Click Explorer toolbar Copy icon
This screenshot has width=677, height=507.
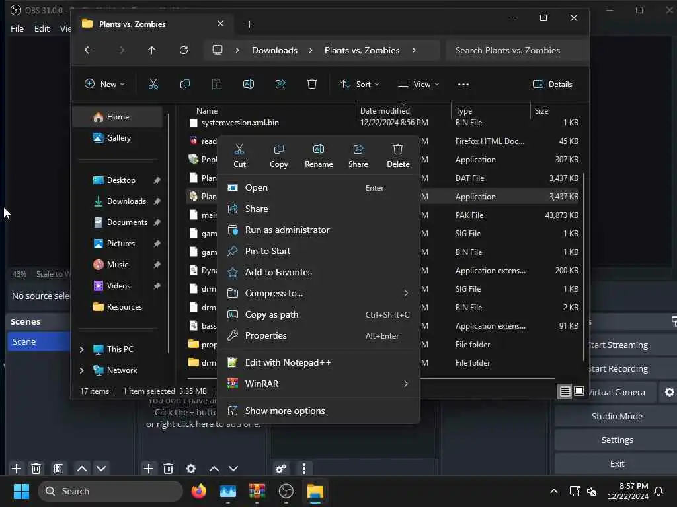[x=185, y=84]
